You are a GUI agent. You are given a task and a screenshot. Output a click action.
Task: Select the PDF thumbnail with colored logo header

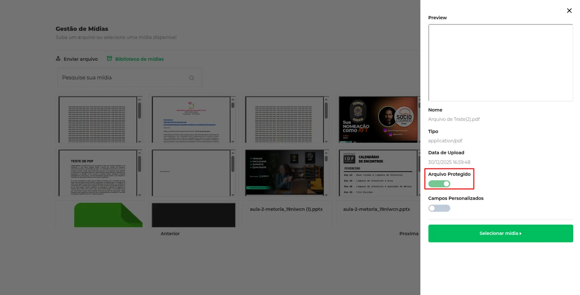click(x=193, y=119)
